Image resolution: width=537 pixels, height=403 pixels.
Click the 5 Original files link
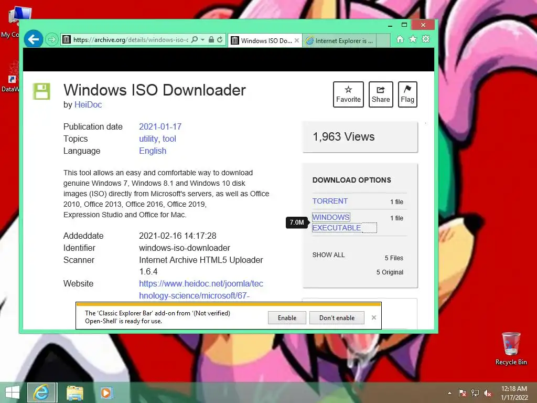(x=390, y=272)
